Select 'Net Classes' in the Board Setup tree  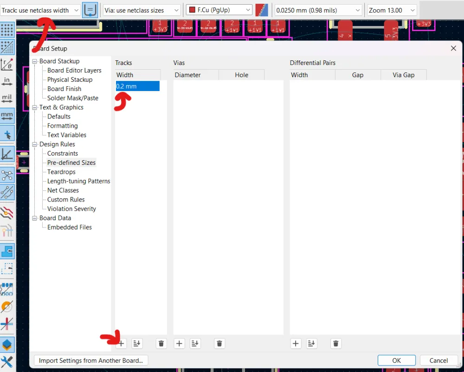tap(63, 190)
